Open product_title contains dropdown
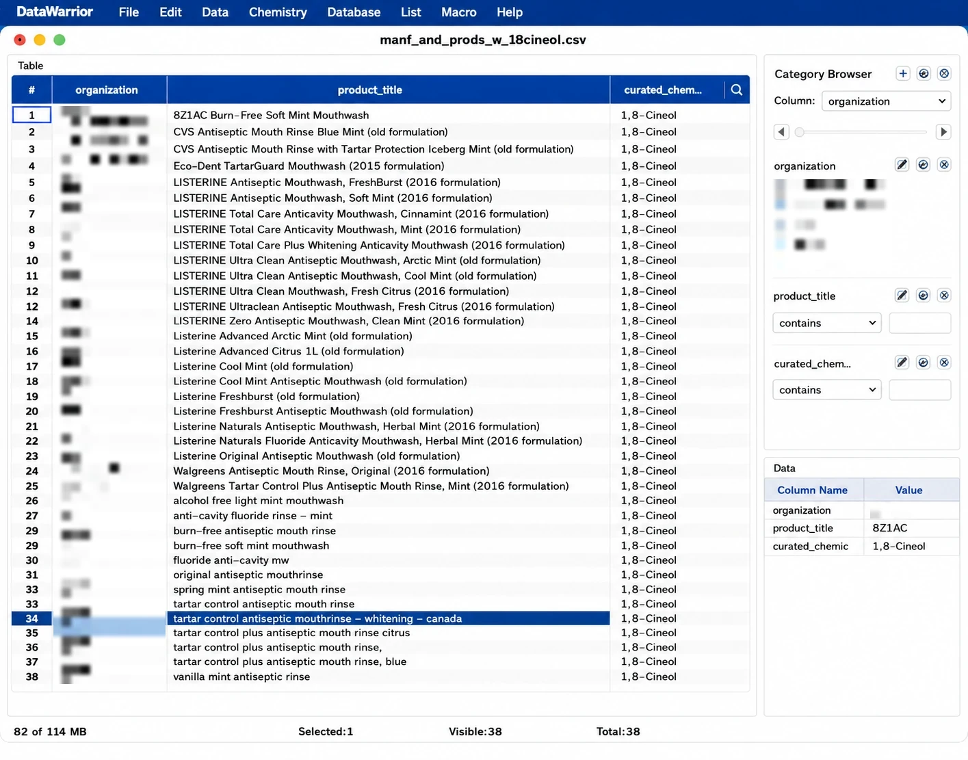The image size is (968, 760). click(827, 323)
